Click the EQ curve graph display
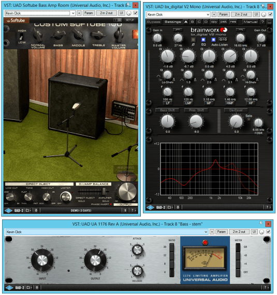Image resolution: width=277 pixels, height=295 pixels. click(209, 169)
